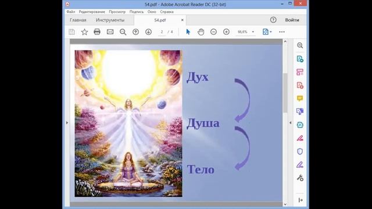Image resolution: width=372 pixels, height=209 pixels.
Task: Close the 54.pdf tab
Action: [182, 20]
